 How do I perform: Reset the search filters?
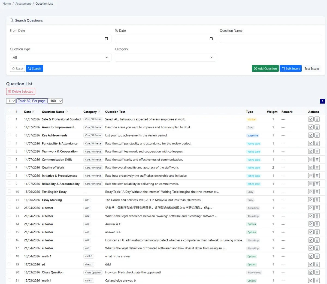(17, 68)
